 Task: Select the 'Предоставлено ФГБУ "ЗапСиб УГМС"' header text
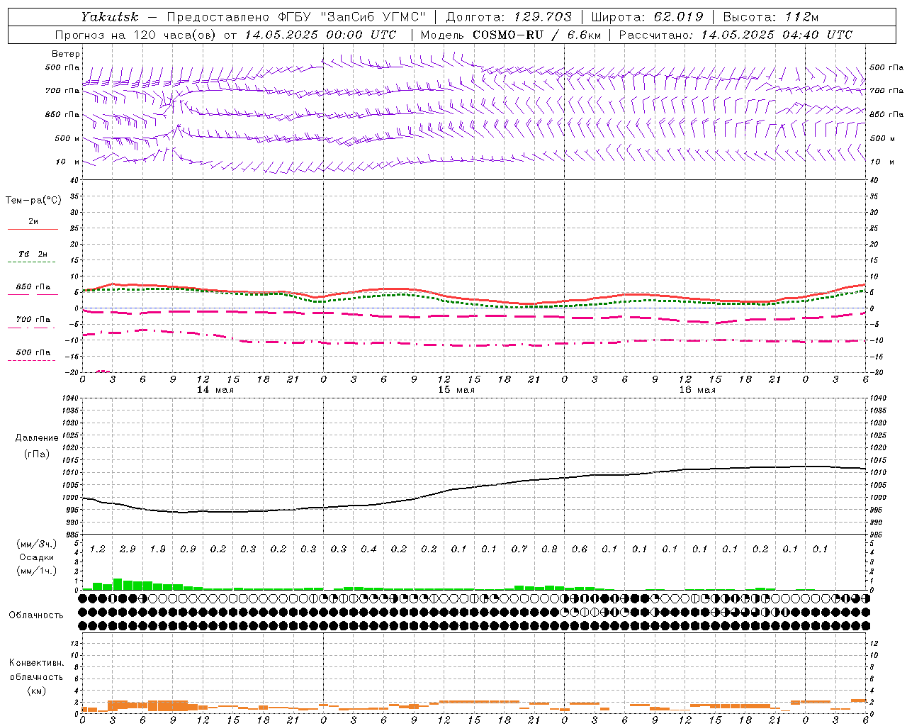coord(296,17)
